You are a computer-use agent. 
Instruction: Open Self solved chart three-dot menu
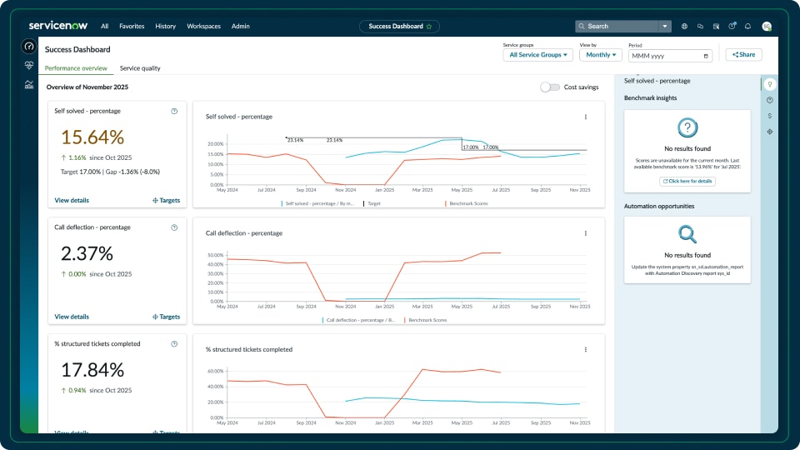pos(586,117)
